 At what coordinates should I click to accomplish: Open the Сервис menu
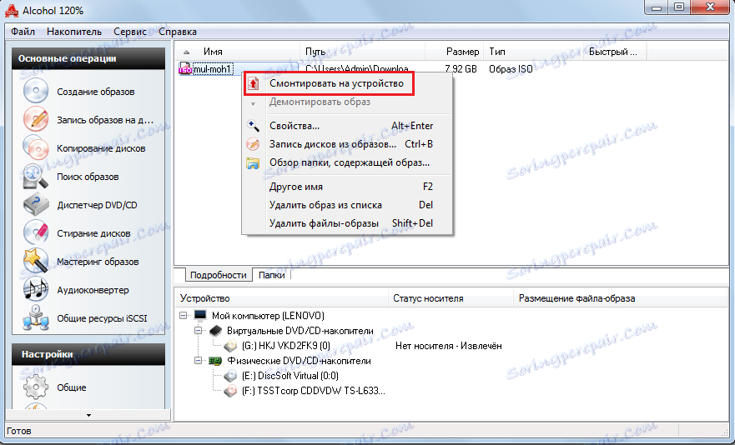[130, 32]
